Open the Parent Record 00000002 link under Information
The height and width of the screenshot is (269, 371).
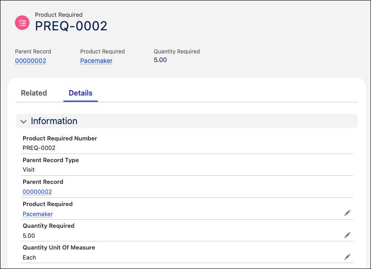click(37, 192)
